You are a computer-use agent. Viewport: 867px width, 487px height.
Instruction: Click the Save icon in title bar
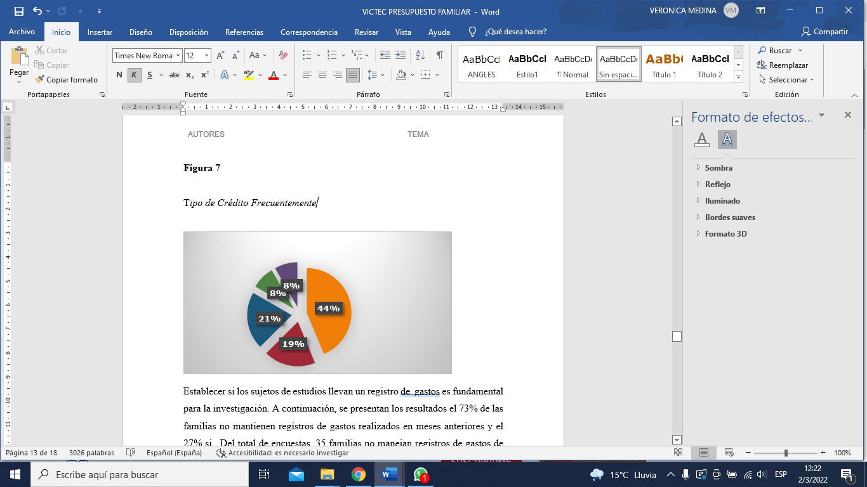tap(18, 11)
